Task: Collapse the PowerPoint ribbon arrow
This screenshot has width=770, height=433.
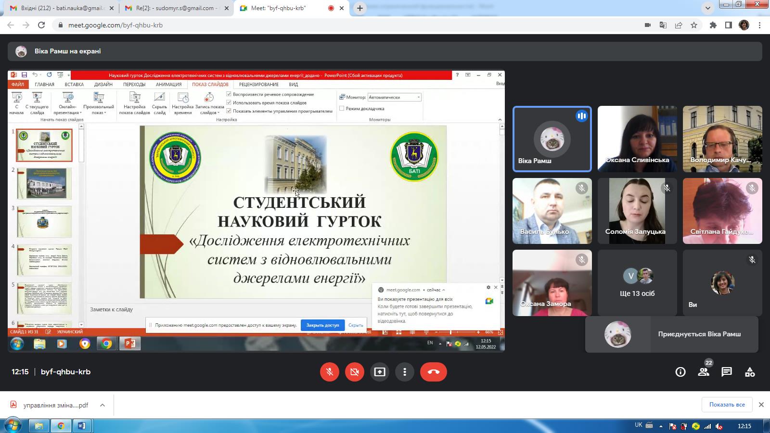Action: point(500,119)
